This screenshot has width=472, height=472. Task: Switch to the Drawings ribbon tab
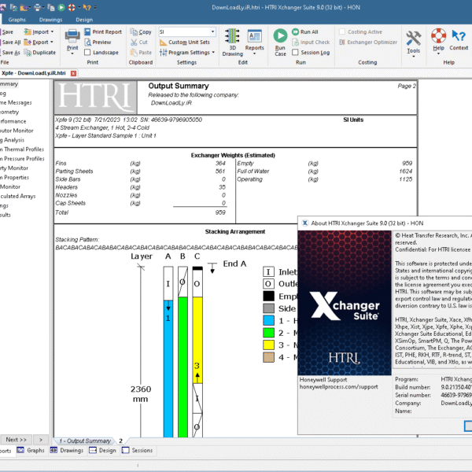[50, 20]
